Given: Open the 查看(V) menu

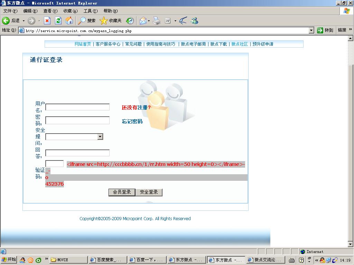Looking at the screenshot, I should click(50, 11).
